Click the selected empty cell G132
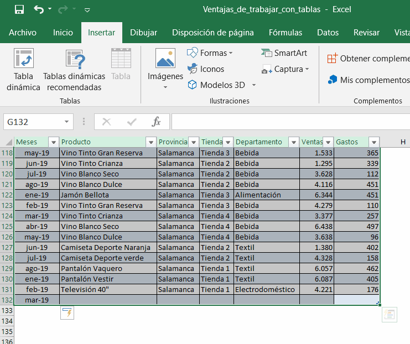This screenshot has height=344, width=410. pos(357,300)
